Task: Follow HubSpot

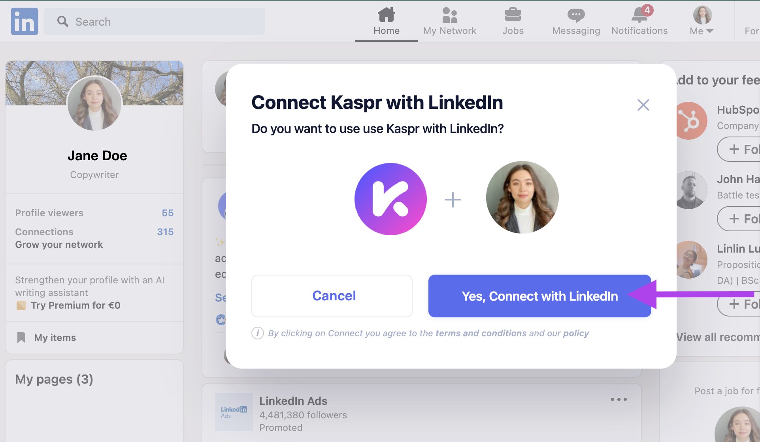Action: pos(739,149)
